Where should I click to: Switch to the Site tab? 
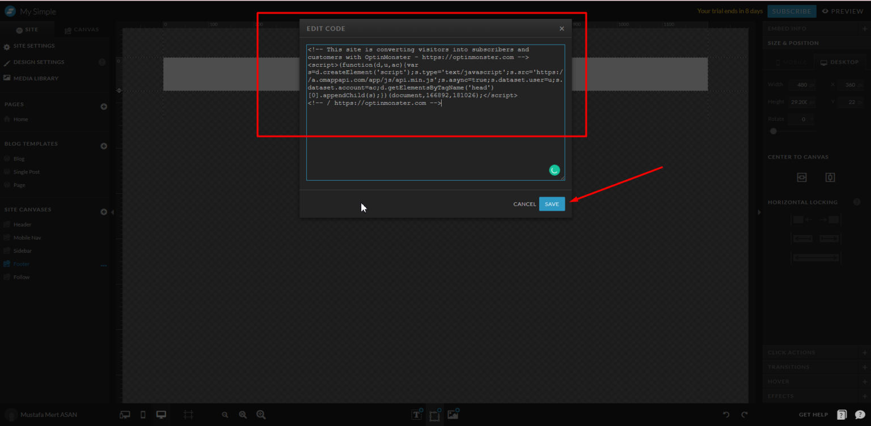click(x=27, y=29)
